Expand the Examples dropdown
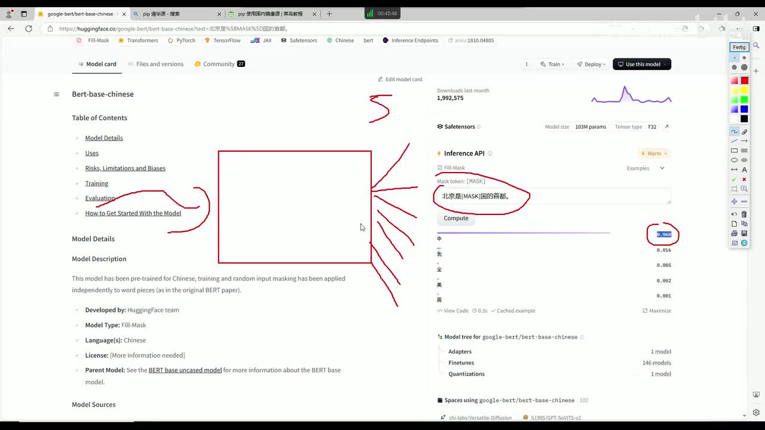 coord(645,168)
